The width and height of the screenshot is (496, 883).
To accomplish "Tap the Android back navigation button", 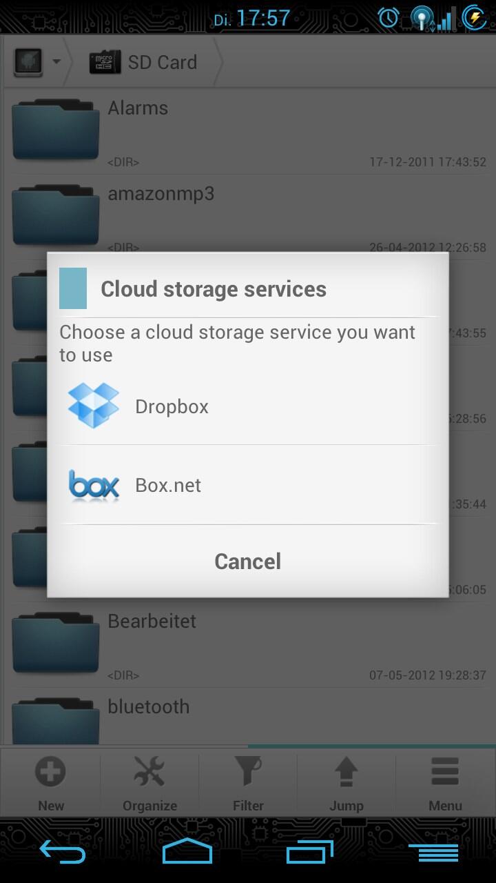I will tap(62, 851).
